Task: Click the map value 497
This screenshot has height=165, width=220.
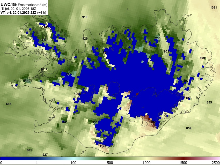Action: pos(186,81)
